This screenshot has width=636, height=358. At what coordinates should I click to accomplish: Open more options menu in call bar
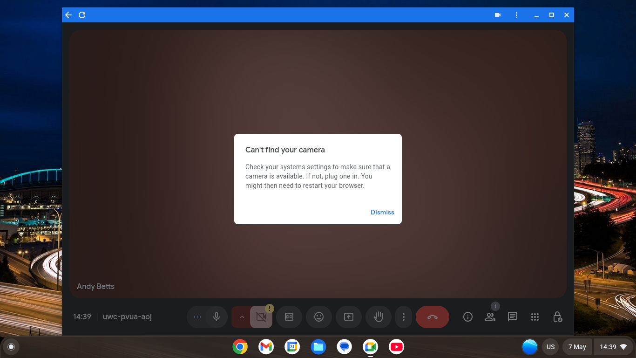point(404,317)
